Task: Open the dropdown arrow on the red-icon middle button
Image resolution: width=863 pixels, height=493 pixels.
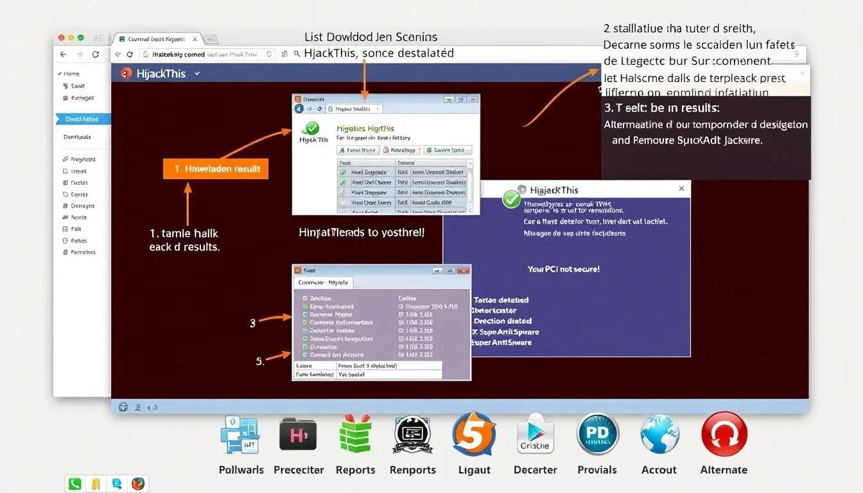Action: coord(419,150)
